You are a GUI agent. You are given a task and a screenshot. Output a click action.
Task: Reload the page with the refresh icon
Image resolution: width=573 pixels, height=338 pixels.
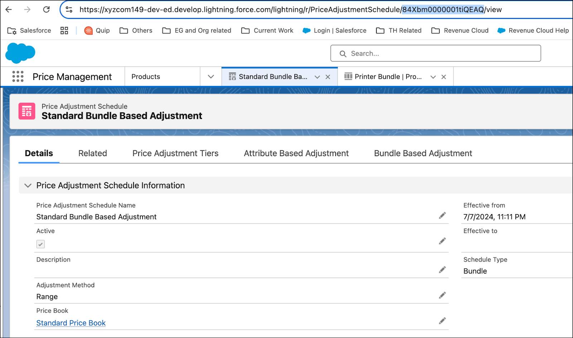pyautogui.click(x=46, y=10)
